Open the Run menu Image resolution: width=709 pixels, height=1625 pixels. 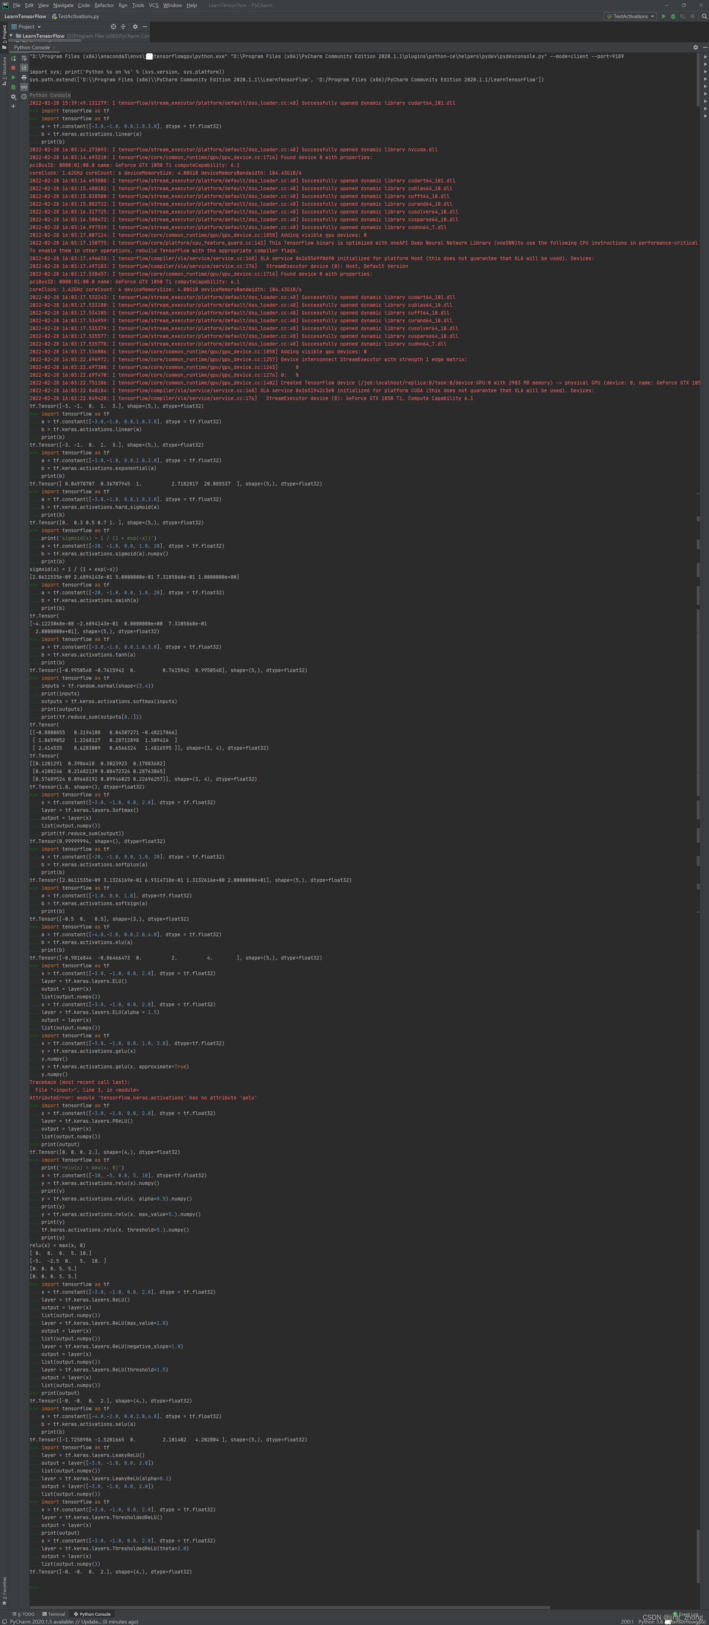pos(123,5)
